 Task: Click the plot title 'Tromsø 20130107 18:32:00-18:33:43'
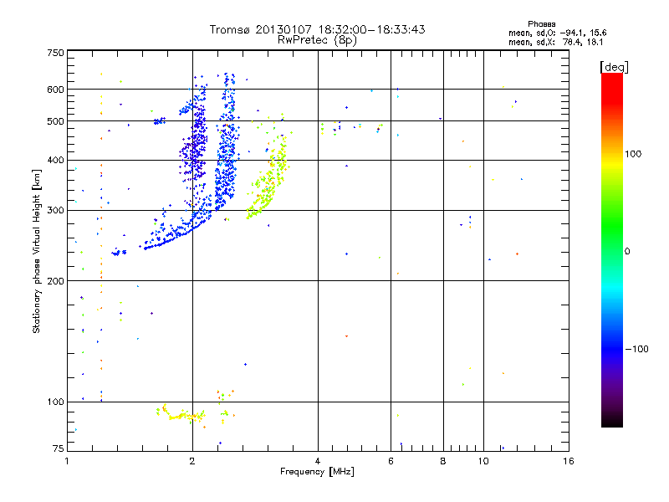(x=317, y=29)
